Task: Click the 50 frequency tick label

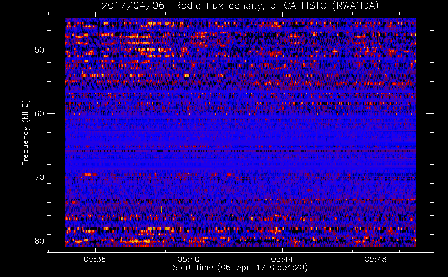Action: click(x=40, y=50)
